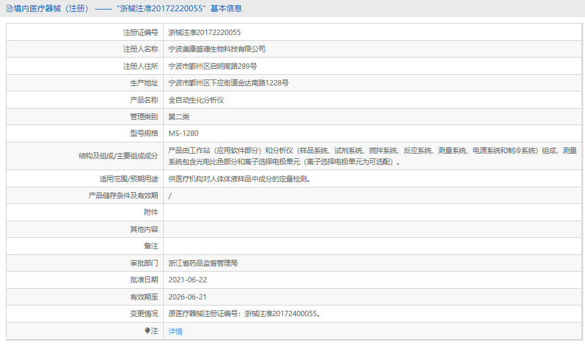
Task: Select the 管理类别 label
Action: [x=144, y=117]
